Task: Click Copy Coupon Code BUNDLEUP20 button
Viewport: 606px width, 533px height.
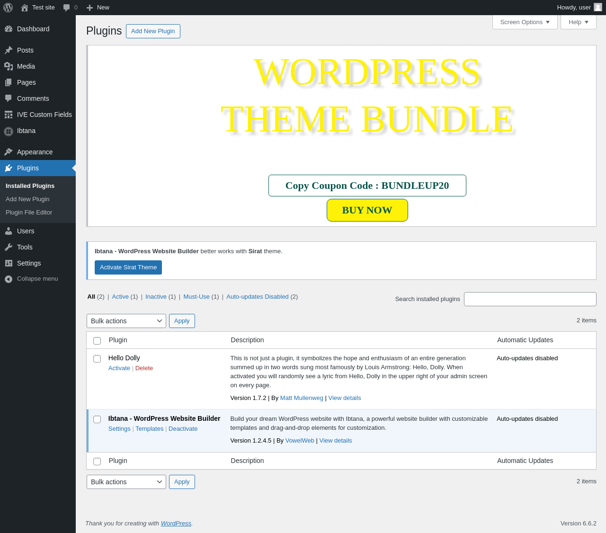Action: click(367, 186)
